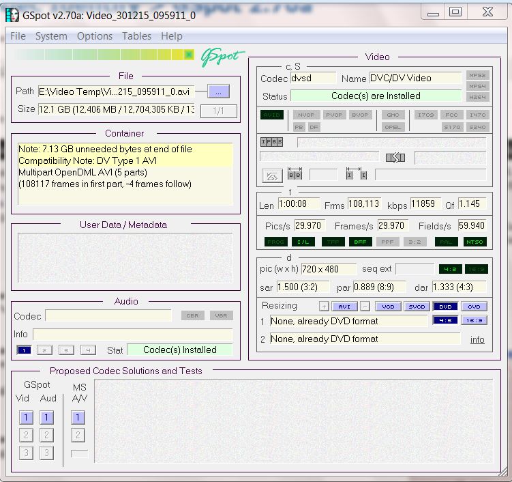Select audio stream 2 button

pos(45,350)
